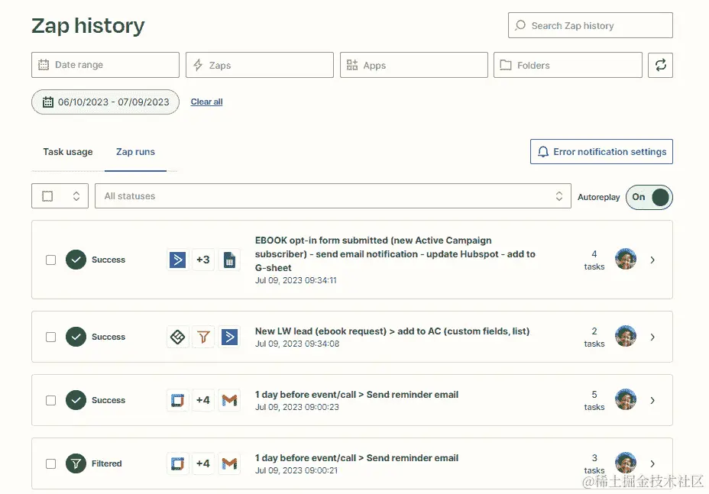Toggle the select-all checkbox
The height and width of the screenshot is (494, 709).
pyautogui.click(x=47, y=196)
